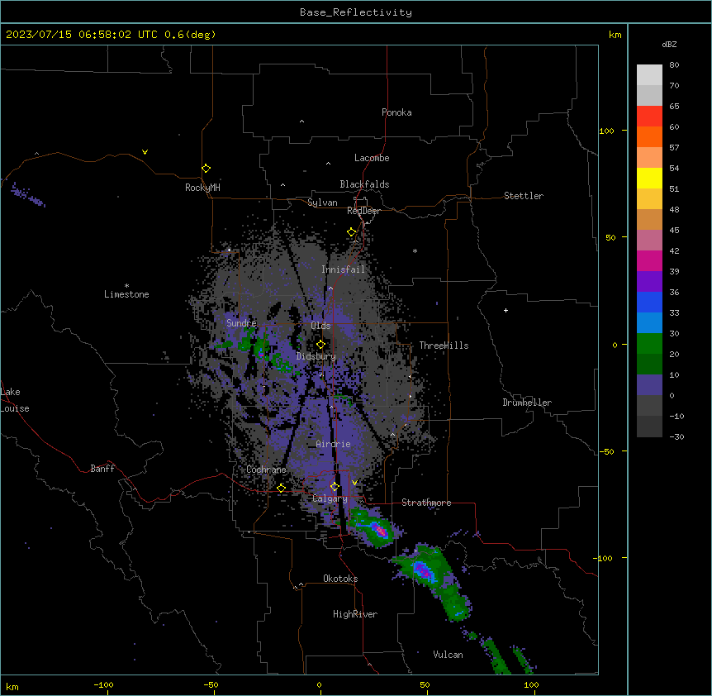Click the asterisk marker above Limestone
Screen dimensions: 712x696
(126, 286)
